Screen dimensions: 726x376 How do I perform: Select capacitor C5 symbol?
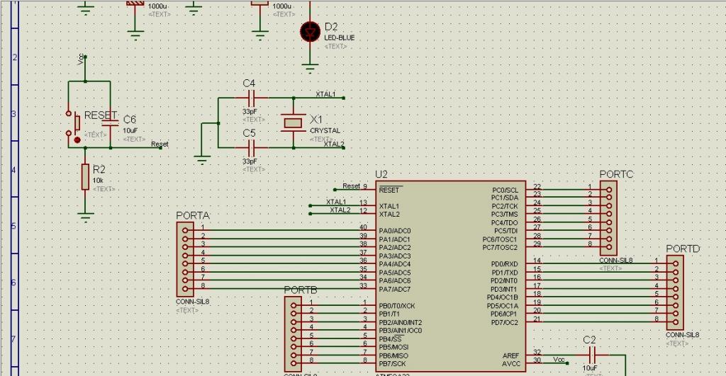point(251,148)
